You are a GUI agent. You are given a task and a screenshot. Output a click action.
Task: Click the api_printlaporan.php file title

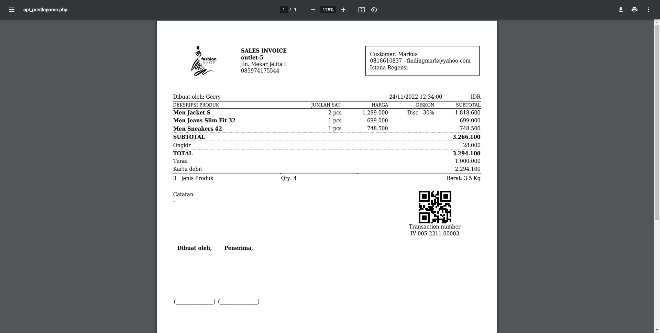[45, 10]
